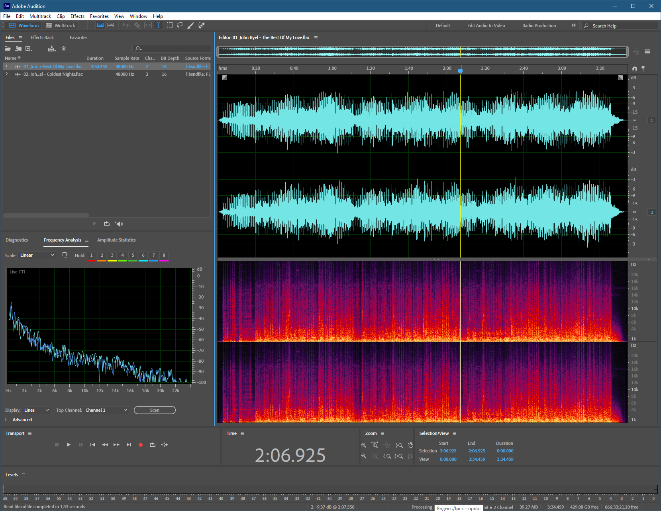Click the Play button in Transport
This screenshot has width=661, height=511.
69,445
